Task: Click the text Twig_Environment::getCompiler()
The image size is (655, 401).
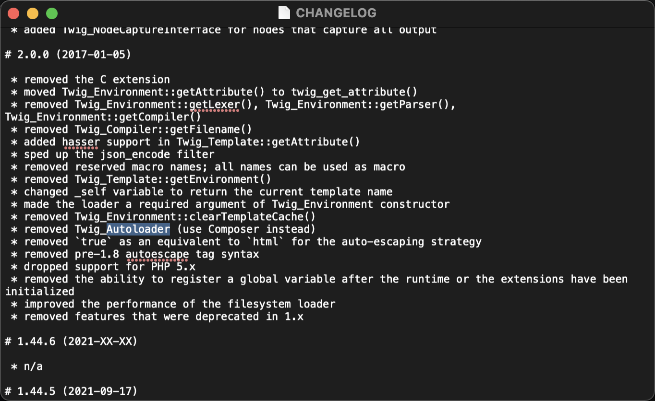Action: coord(103,117)
